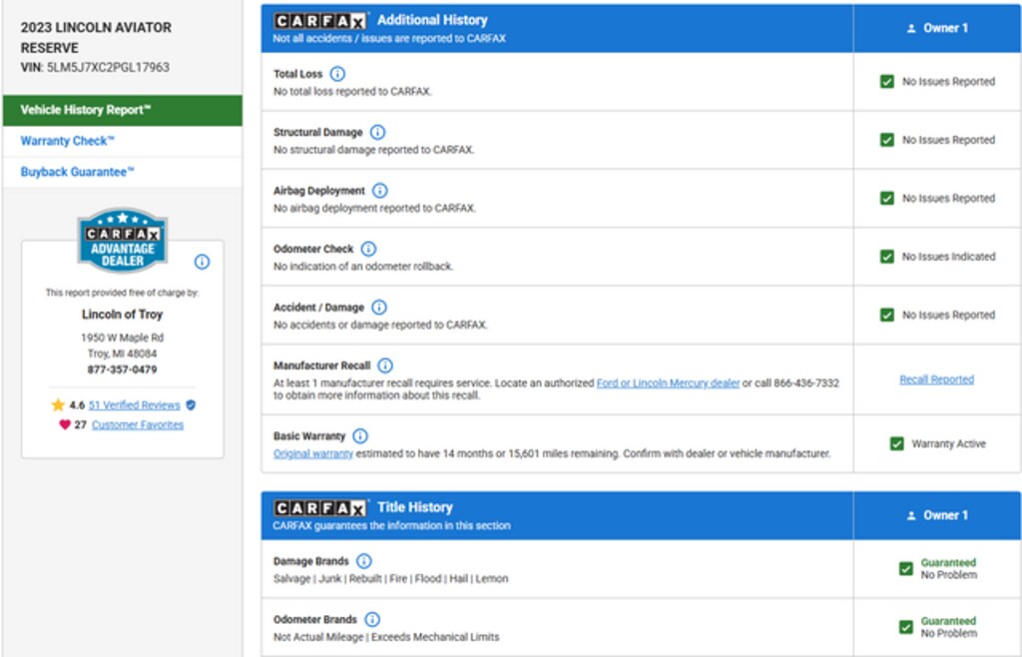Click the Airbag Deployment info icon
Image resolution: width=1022 pixels, height=657 pixels.
click(379, 190)
